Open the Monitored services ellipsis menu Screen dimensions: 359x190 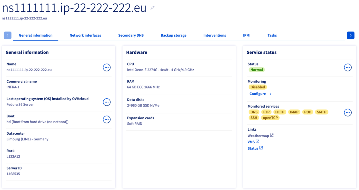coord(348,112)
